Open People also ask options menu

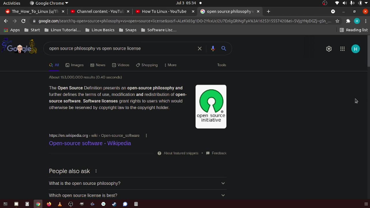pos(96,171)
